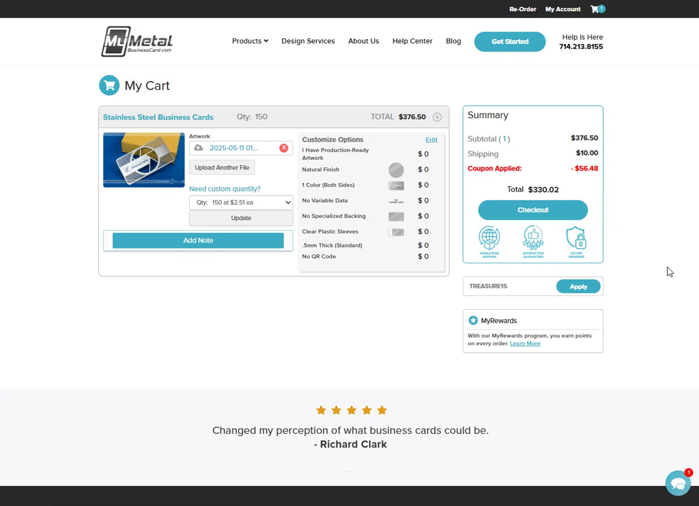Open the shopping cart icon in top bar
This screenshot has height=506, width=699.
coord(597,9)
